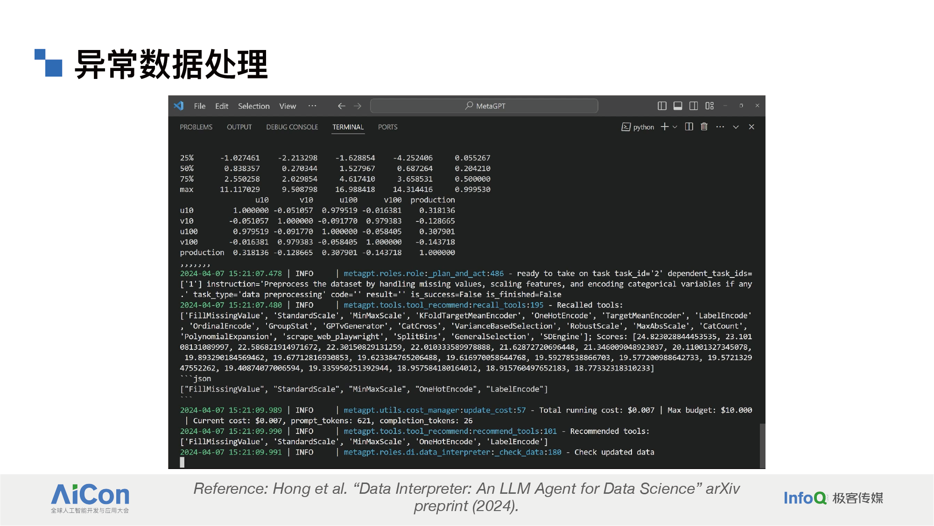Switch to the PORTS tab
This screenshot has height=526, width=934.
[388, 127]
